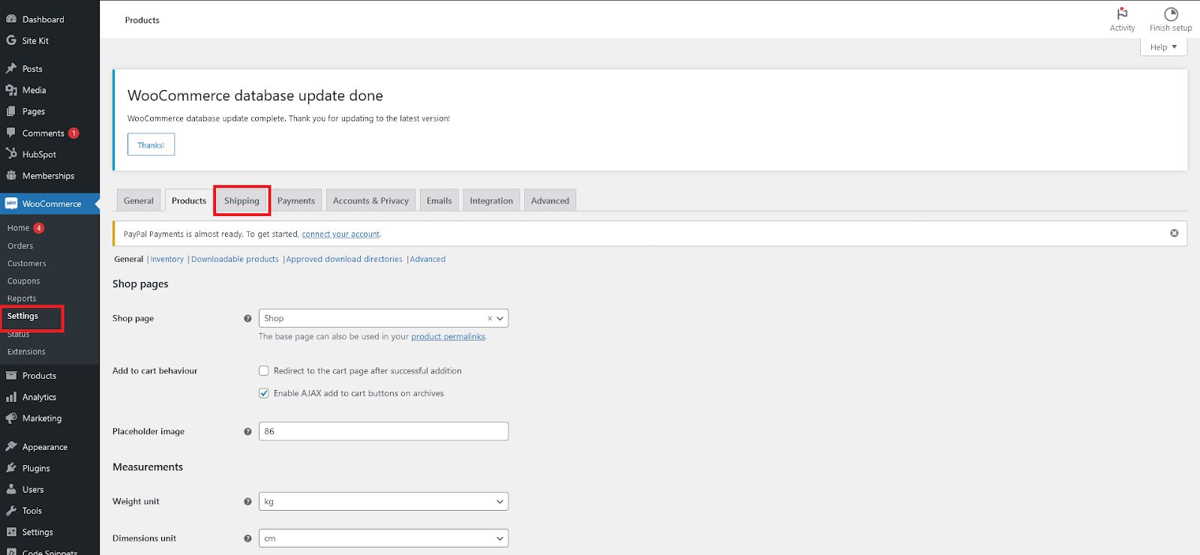Go to Accounts & Privacy tab
The image size is (1200, 555).
370,200
